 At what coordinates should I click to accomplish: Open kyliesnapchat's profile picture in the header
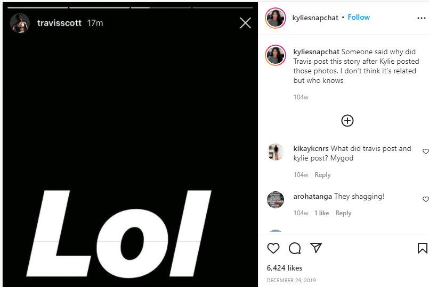(x=276, y=18)
